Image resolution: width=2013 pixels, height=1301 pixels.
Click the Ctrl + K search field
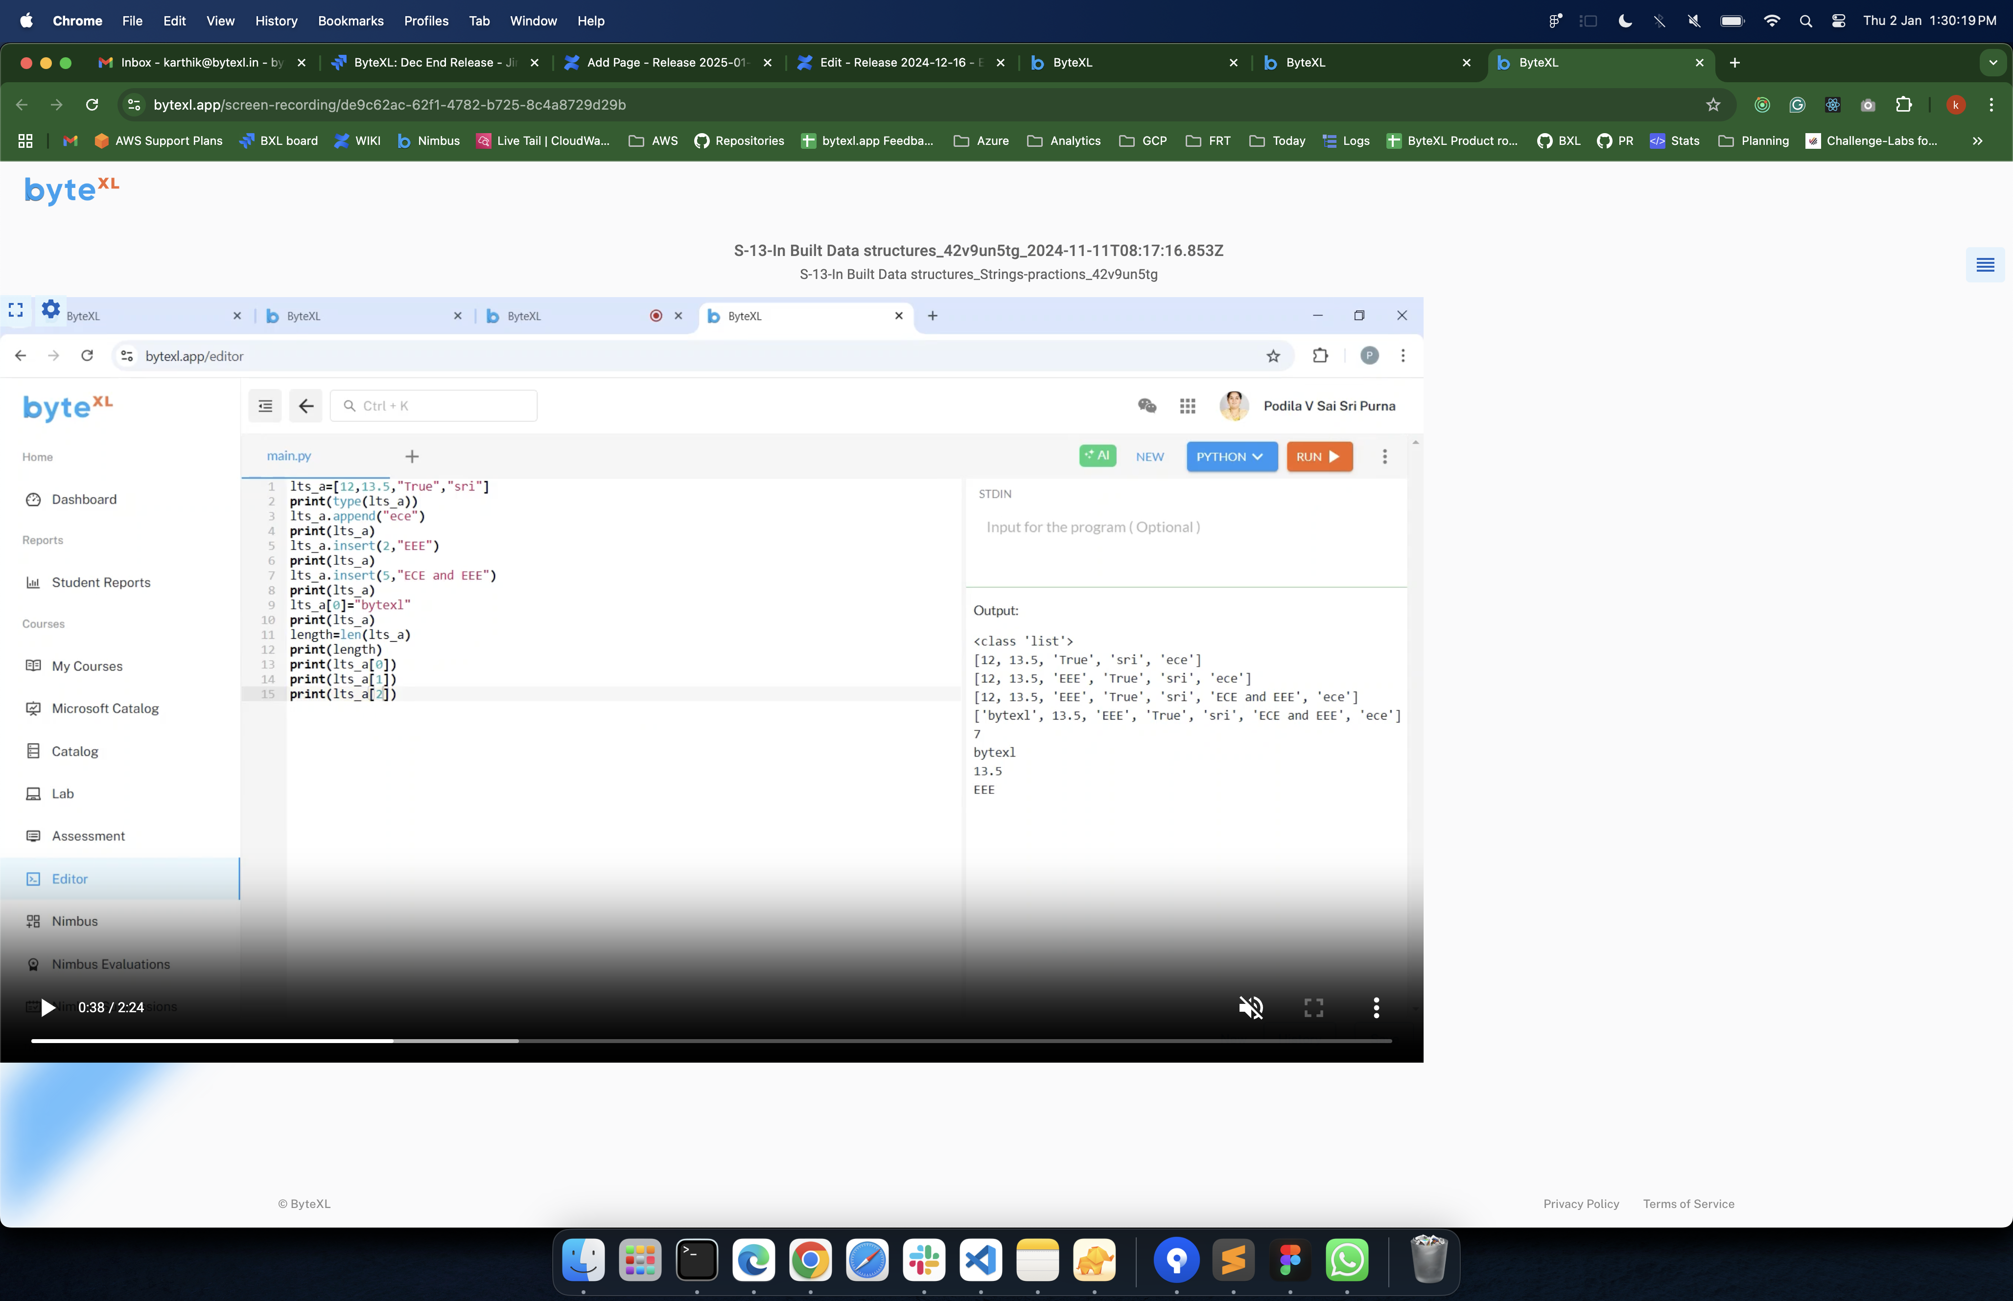[x=434, y=406]
